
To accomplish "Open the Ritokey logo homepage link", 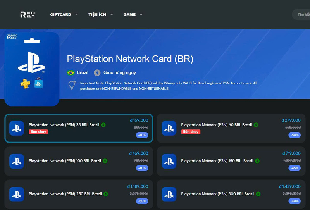I will pos(28,14).
